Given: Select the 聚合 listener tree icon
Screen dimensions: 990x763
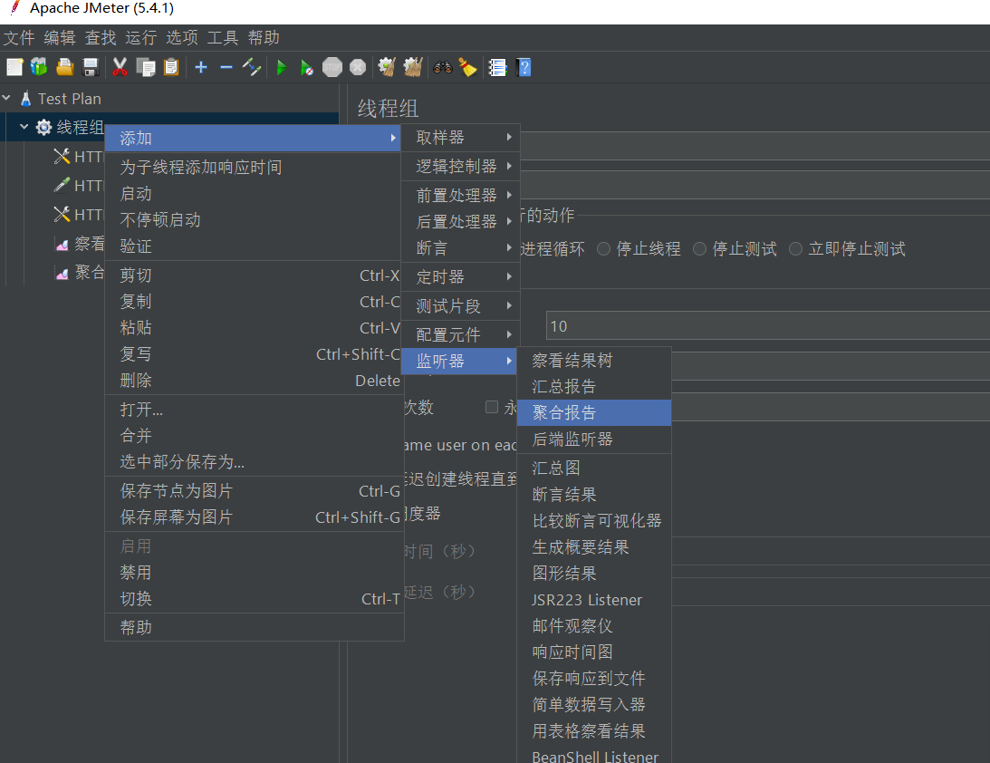Looking at the screenshot, I should click(62, 273).
